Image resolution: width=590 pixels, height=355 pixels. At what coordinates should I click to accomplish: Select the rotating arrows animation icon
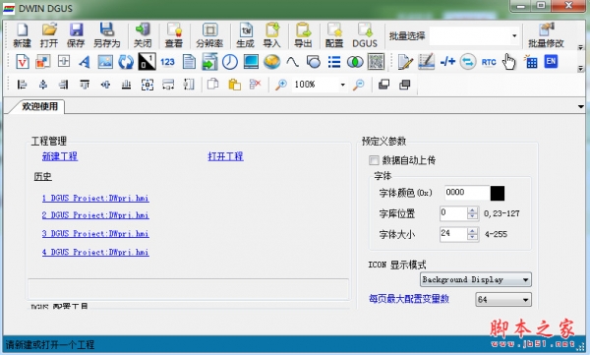coord(126,61)
